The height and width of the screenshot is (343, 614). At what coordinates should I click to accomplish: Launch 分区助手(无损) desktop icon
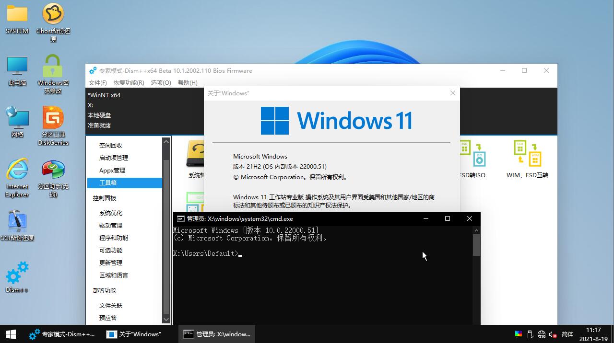(x=53, y=170)
